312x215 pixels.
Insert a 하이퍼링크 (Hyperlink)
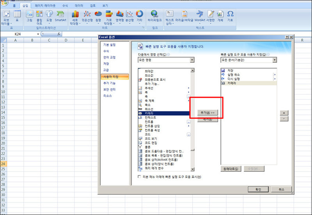pyautogui.click(x=154, y=16)
